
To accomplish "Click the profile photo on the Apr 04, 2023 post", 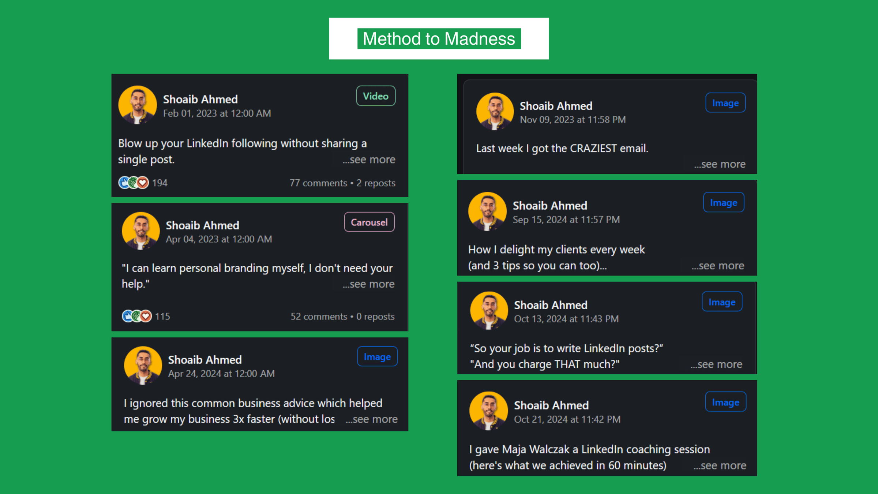I will pos(141,231).
